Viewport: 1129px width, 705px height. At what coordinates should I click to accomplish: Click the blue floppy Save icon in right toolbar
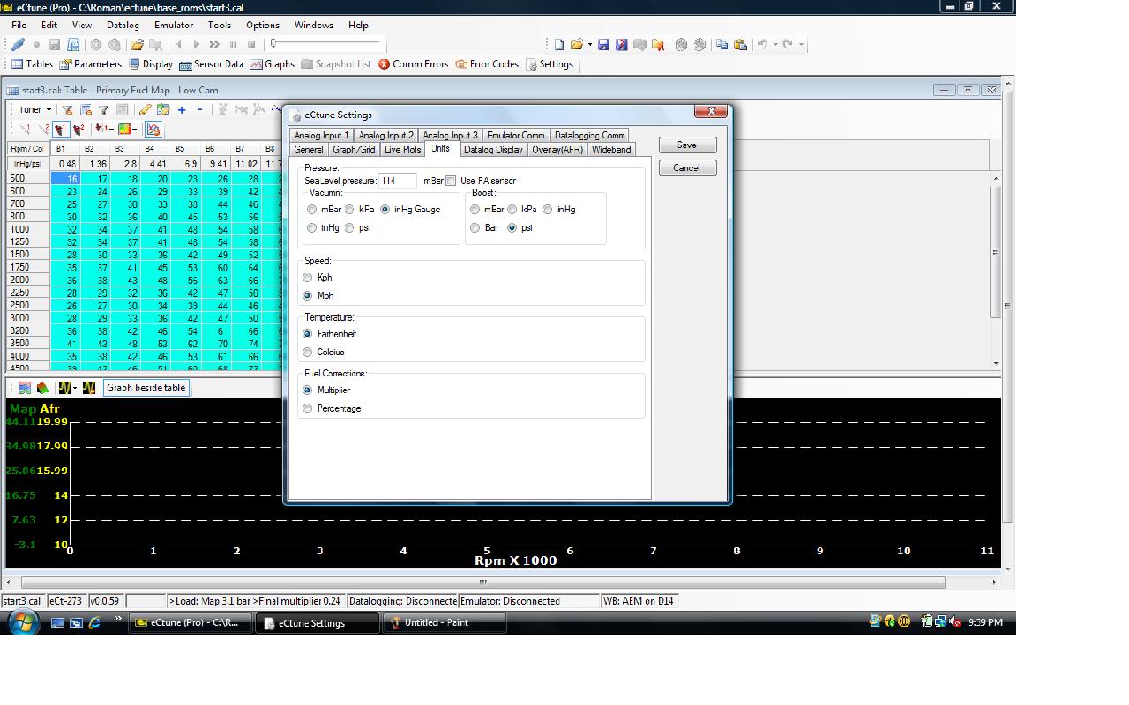click(x=603, y=44)
